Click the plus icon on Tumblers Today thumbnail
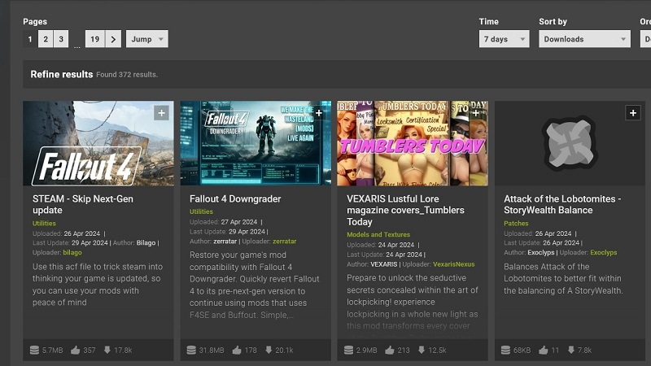651x366 pixels. tap(476, 113)
